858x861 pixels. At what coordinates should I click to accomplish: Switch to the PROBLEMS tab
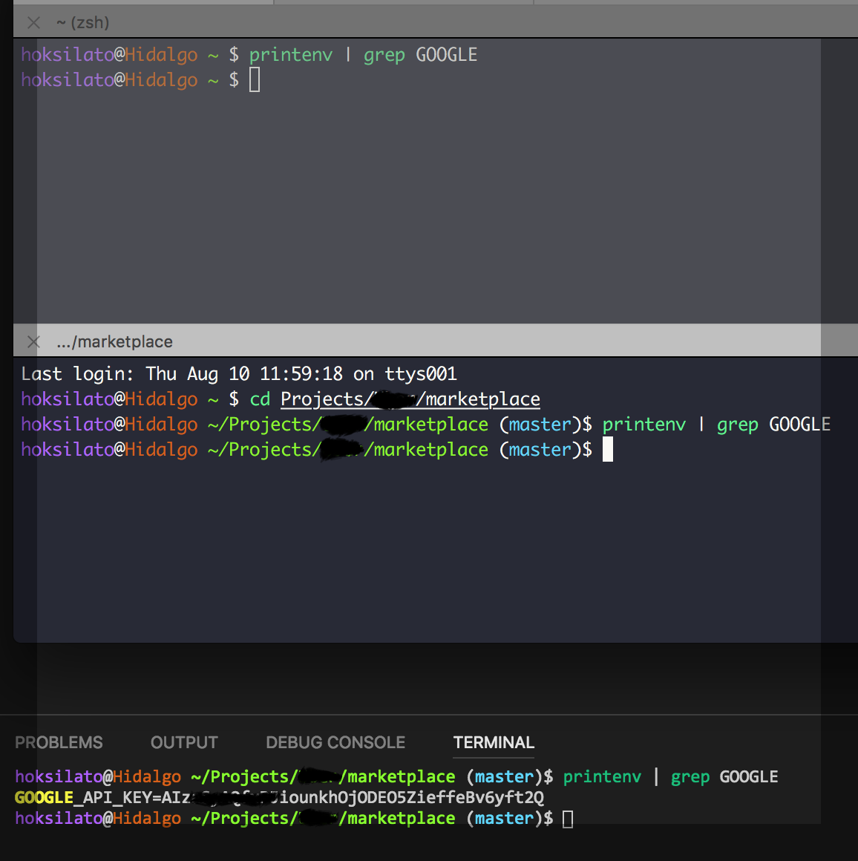tap(59, 742)
